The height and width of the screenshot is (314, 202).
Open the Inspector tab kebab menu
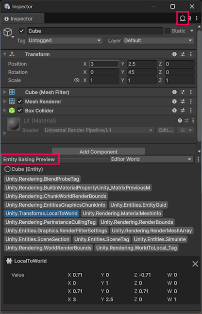click(x=197, y=18)
